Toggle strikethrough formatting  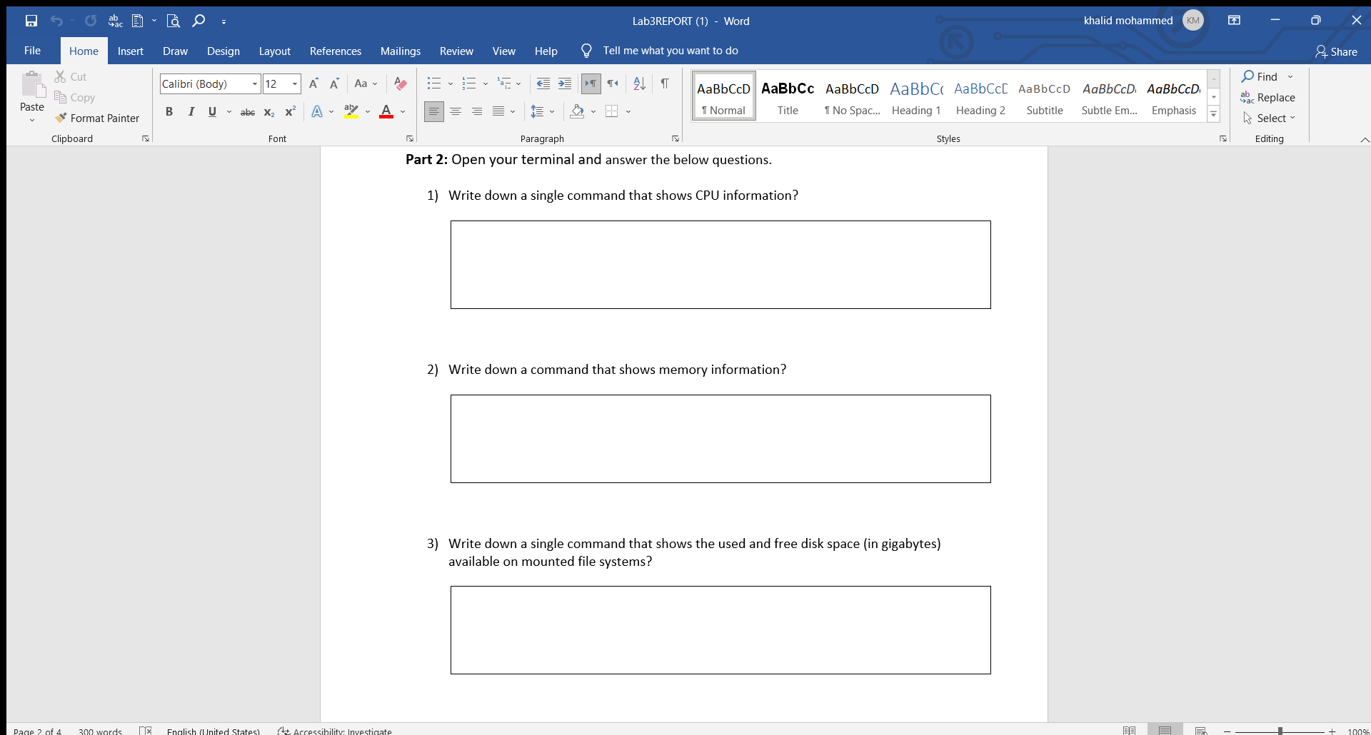pyautogui.click(x=248, y=111)
